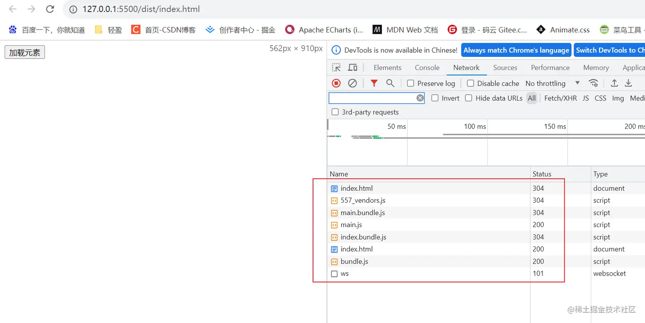Image resolution: width=645 pixels, height=323 pixels.
Task: Open network search with magnifier icon
Action: pyautogui.click(x=390, y=83)
